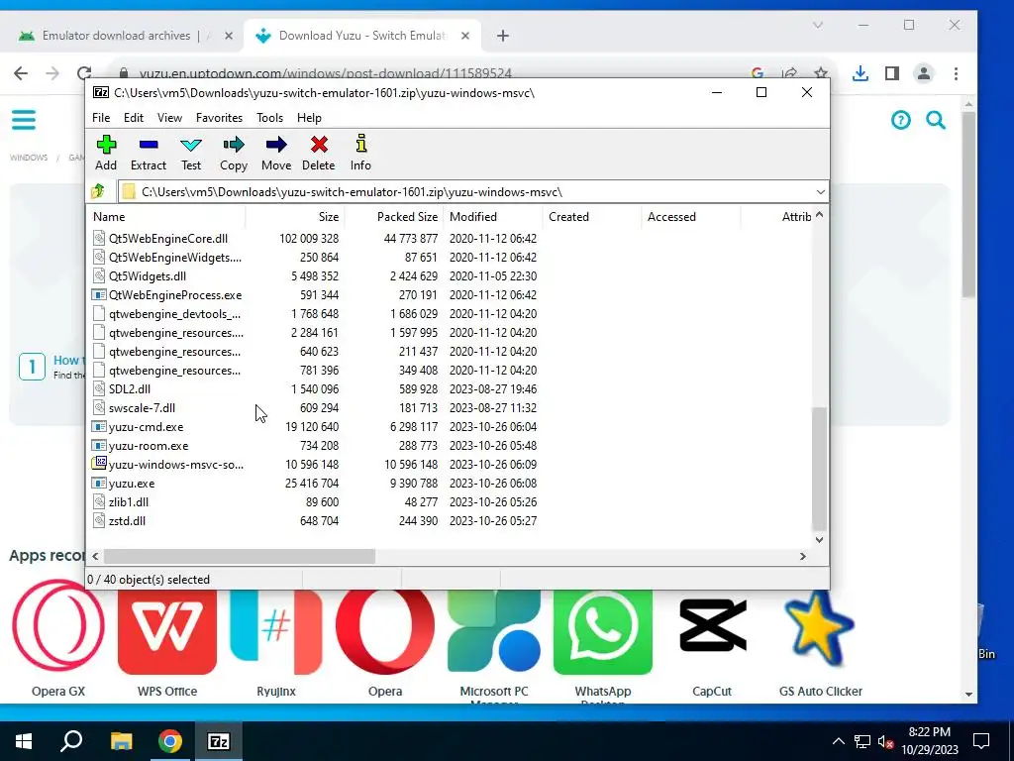Open Uptodown hamburger menu
Screen dimensions: 1014x761
click(24, 120)
